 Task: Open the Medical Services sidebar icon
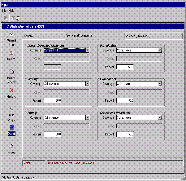coord(11,72)
